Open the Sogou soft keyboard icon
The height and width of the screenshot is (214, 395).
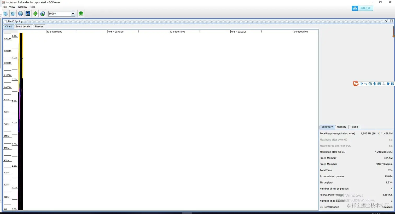tap(379, 84)
